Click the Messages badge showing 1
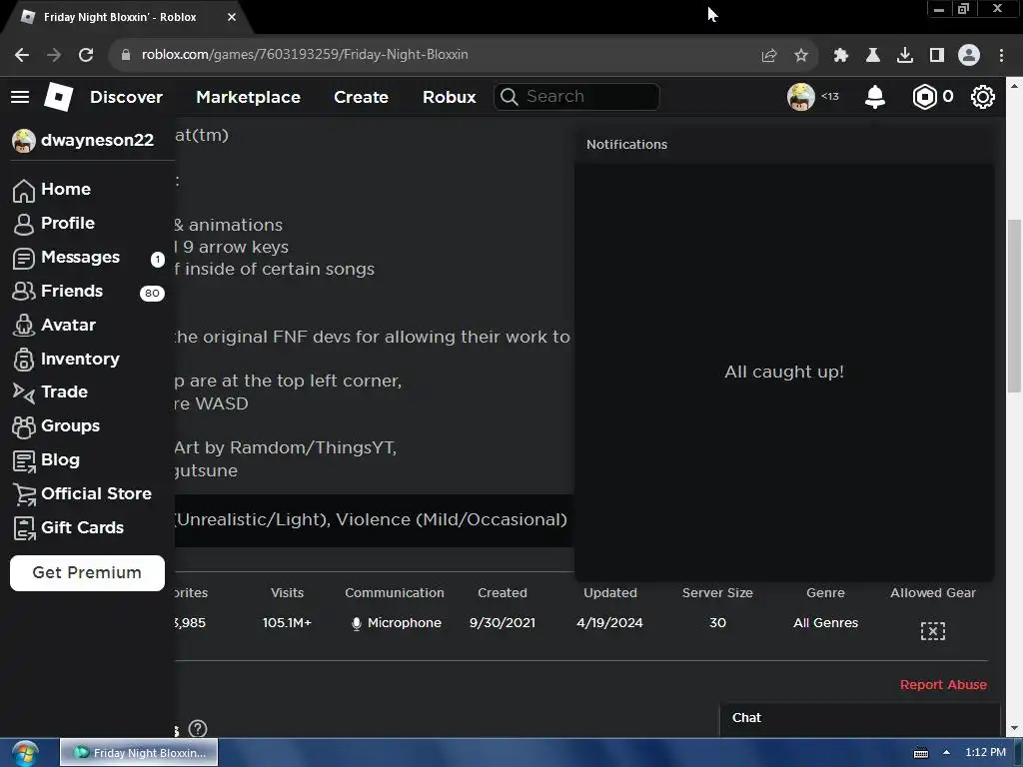1023x767 pixels. click(157, 260)
